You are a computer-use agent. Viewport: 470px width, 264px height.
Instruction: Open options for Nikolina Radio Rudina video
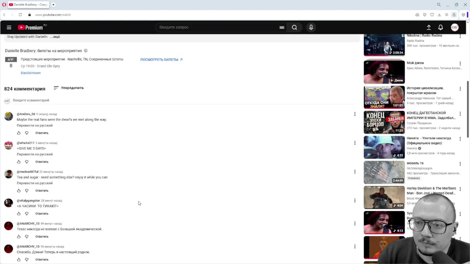(x=460, y=36)
